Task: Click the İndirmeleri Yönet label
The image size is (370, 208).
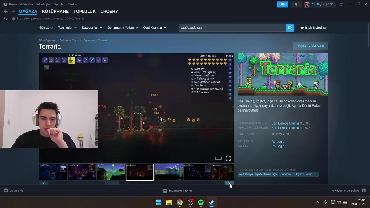Action: [180, 190]
